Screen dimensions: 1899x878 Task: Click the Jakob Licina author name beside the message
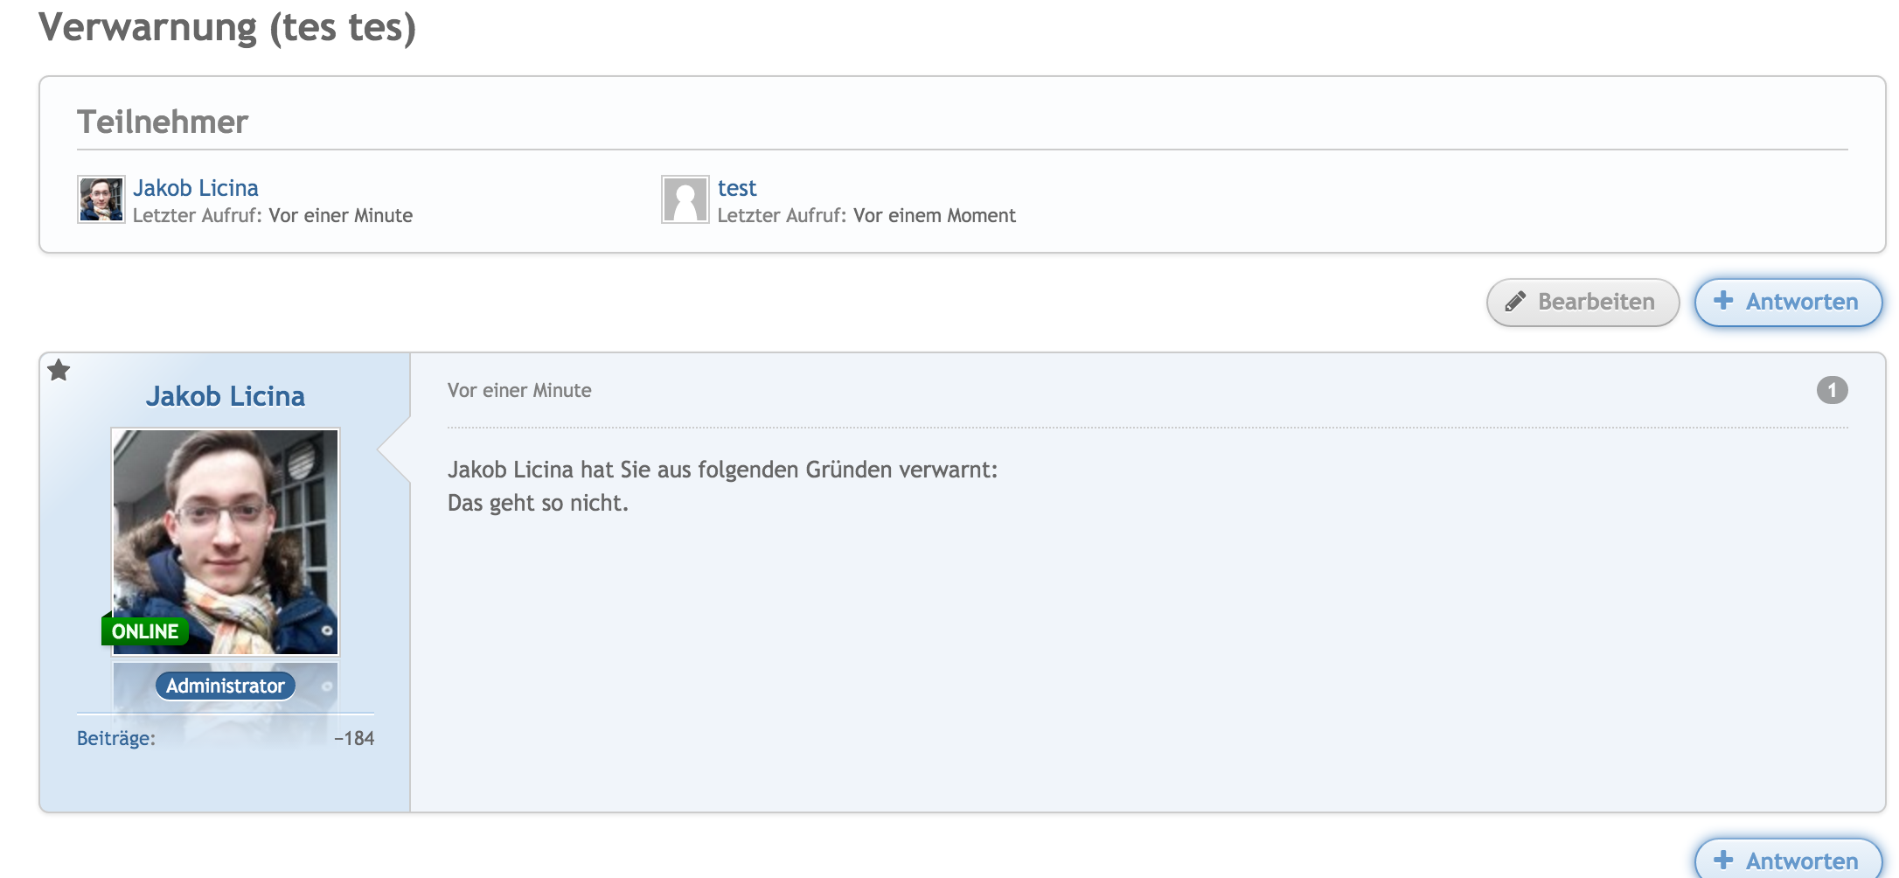pyautogui.click(x=226, y=396)
